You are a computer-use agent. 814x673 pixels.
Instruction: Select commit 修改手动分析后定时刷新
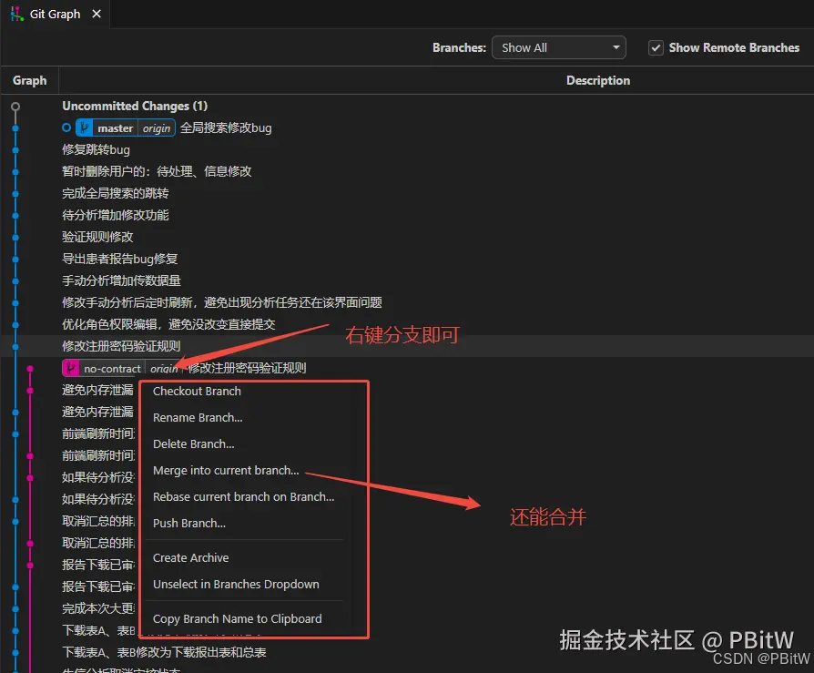coord(222,302)
